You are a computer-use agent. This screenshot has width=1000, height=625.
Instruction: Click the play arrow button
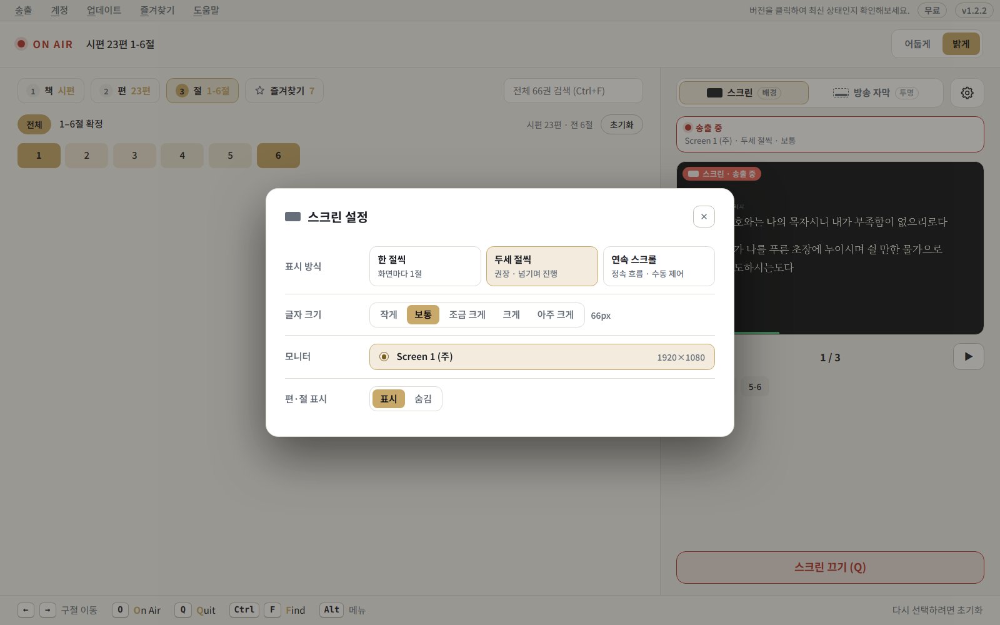pyautogui.click(x=969, y=357)
